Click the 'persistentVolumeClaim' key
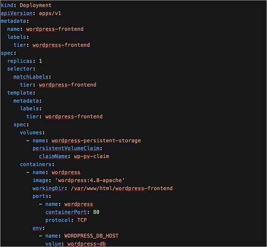Viewport: 267px width, 247px height. (66, 149)
